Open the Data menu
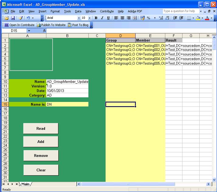 tap(78, 11)
